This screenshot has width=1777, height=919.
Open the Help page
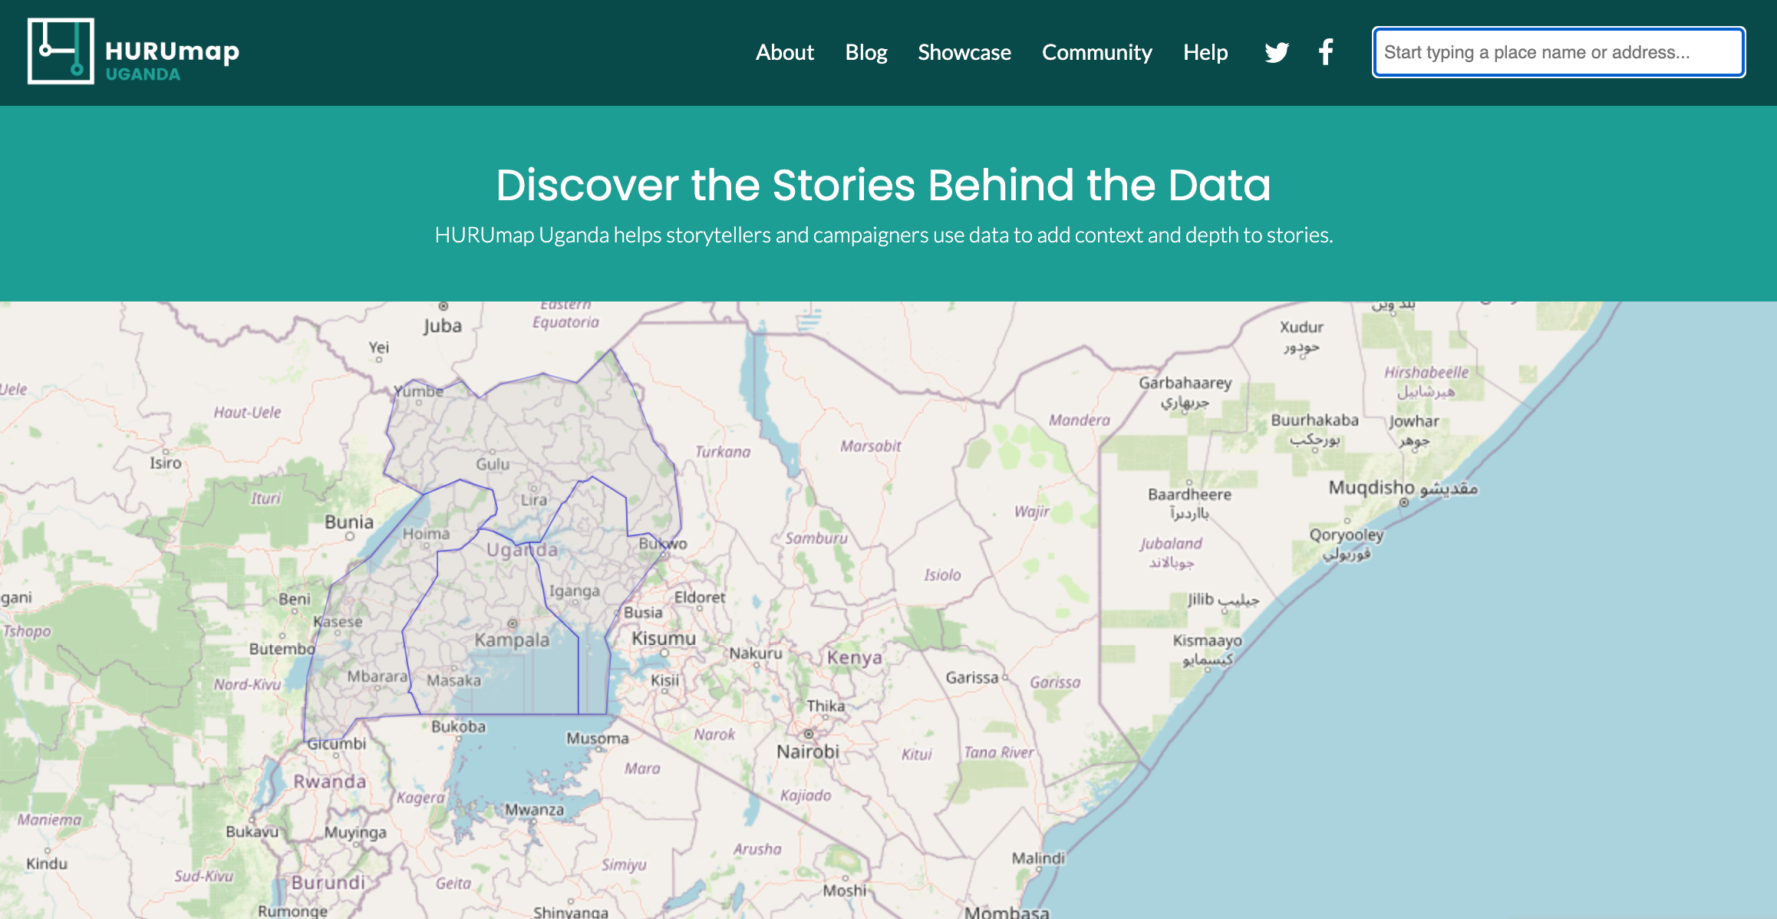pos(1205,52)
